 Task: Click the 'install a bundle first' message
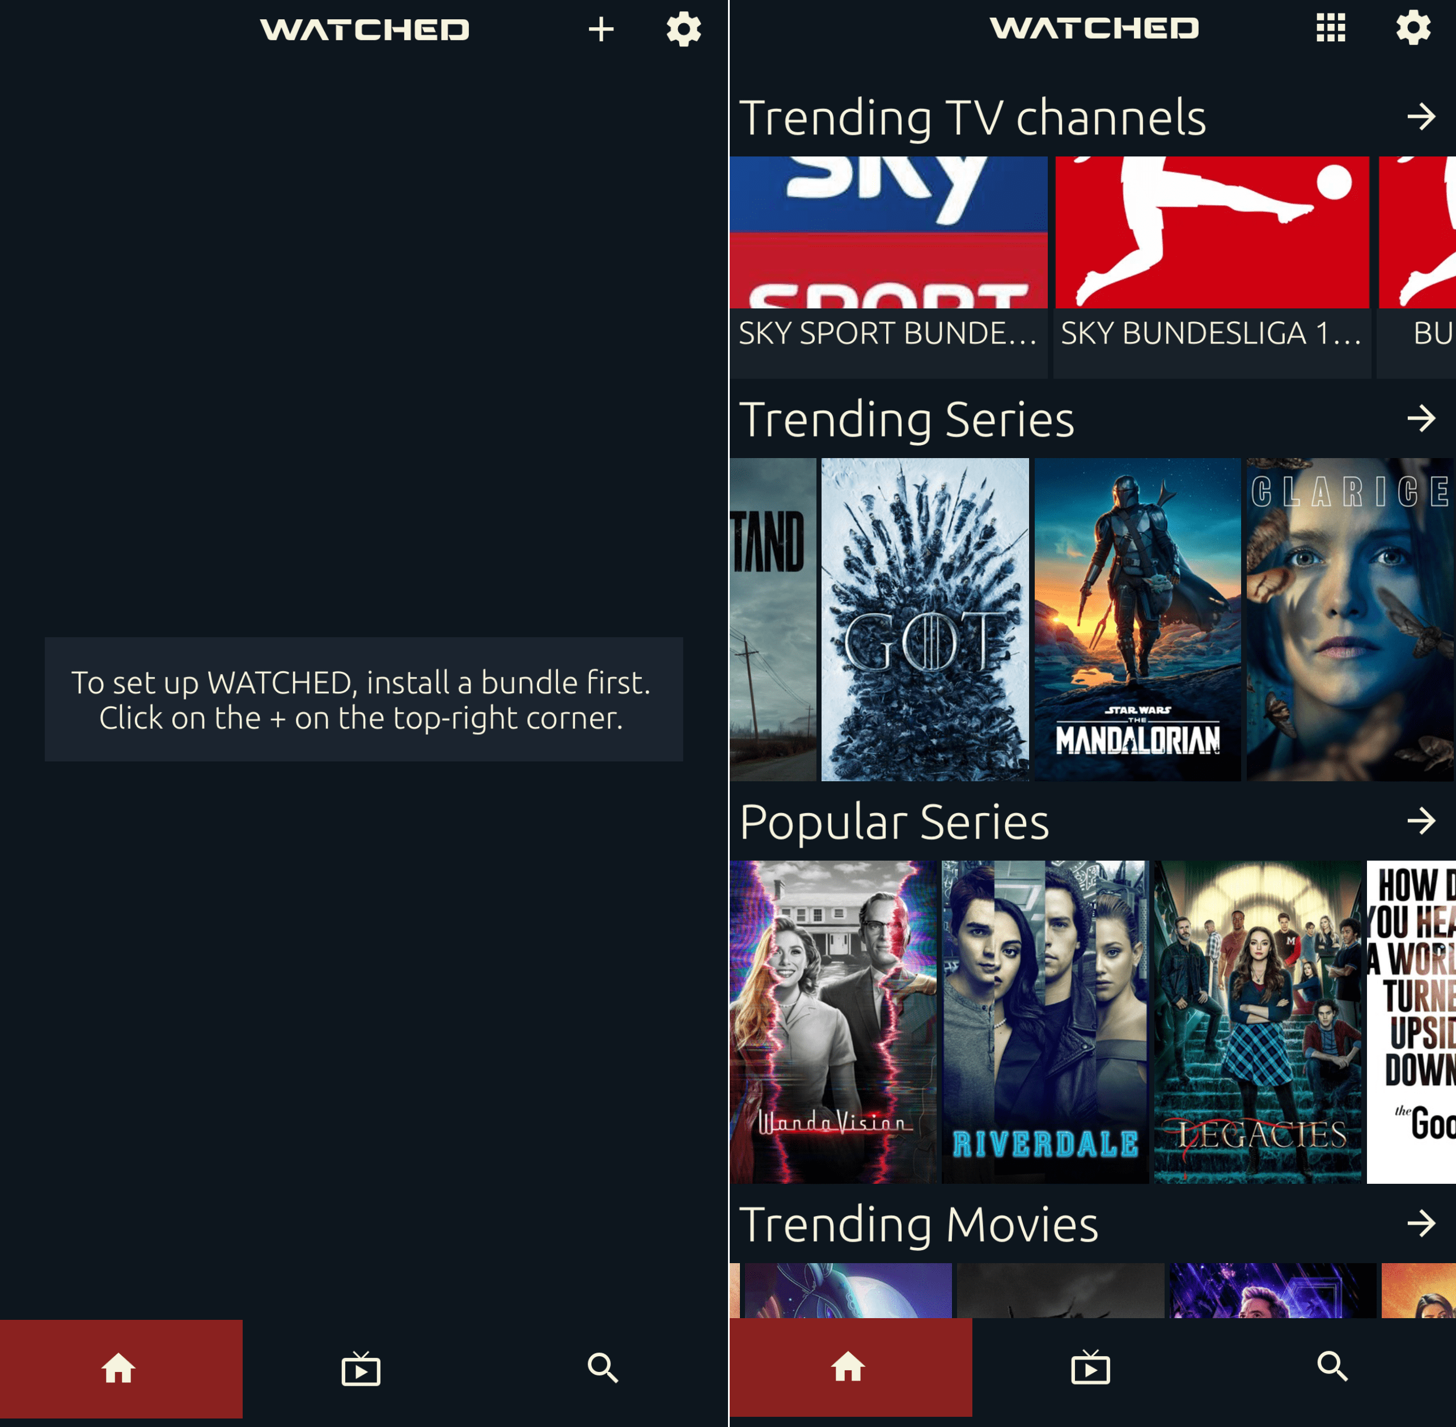coord(363,699)
